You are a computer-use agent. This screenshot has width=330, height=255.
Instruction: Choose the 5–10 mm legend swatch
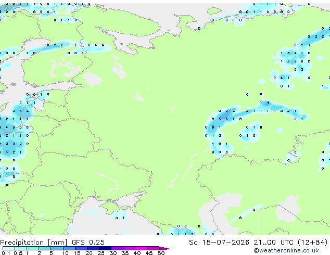pos(57,248)
